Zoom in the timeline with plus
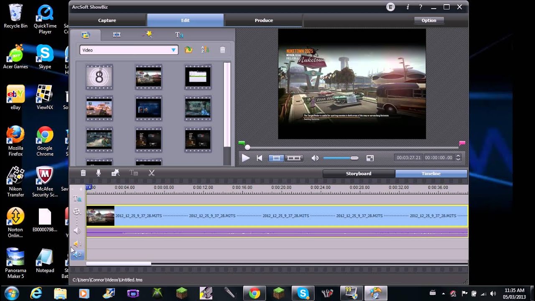 [81, 189]
